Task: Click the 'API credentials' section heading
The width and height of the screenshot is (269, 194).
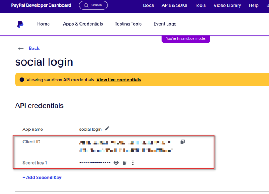Action: (x=39, y=106)
